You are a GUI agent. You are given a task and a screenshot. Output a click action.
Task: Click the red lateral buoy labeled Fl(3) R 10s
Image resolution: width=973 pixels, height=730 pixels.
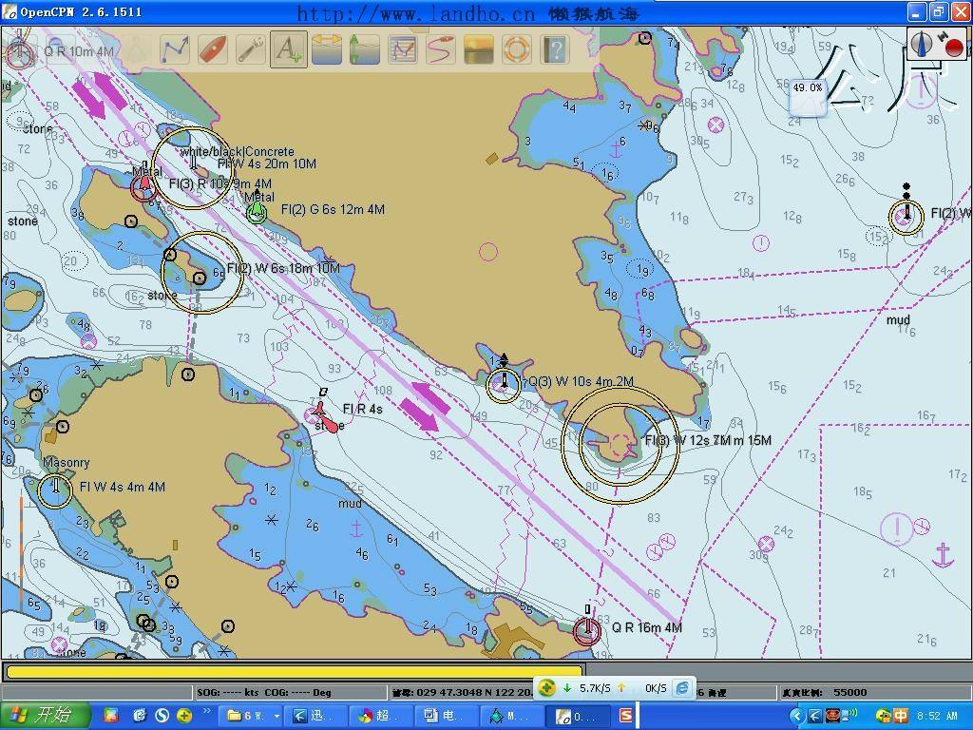(x=144, y=186)
